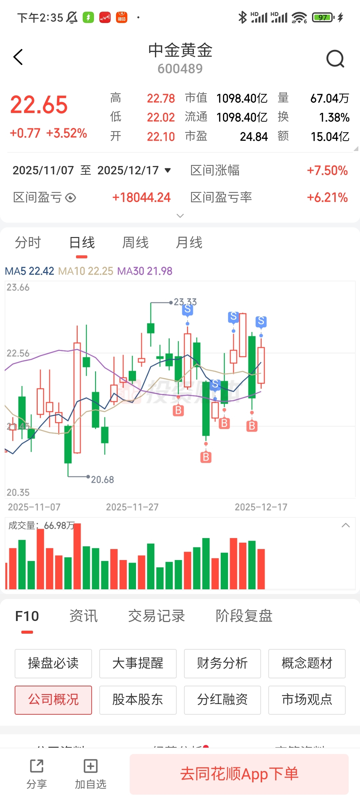360x800 pixels.
Task: Toggle the 区间盈亏 eye visibility icon
Action: (71, 198)
